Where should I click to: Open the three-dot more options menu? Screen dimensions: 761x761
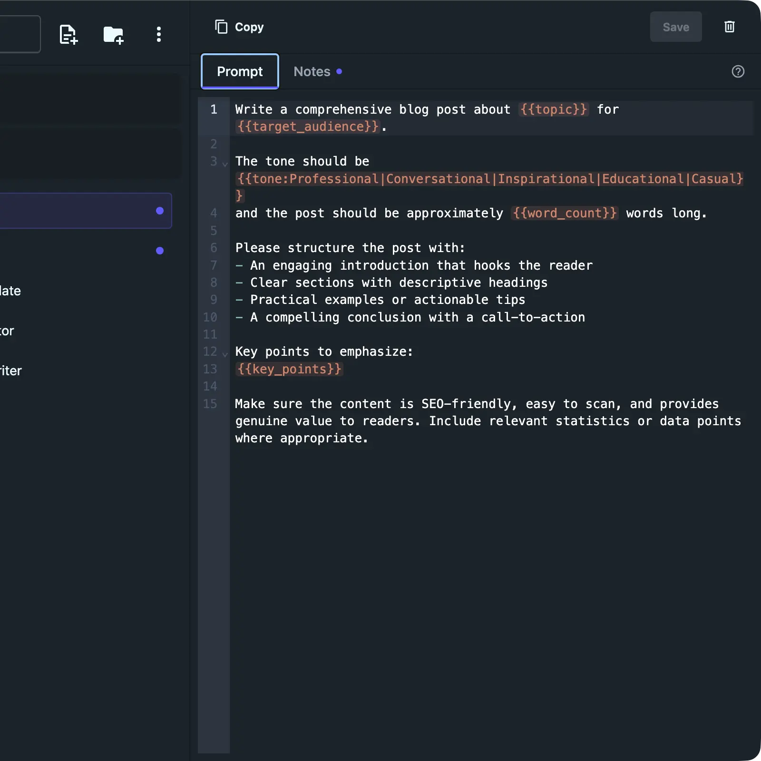(x=159, y=34)
